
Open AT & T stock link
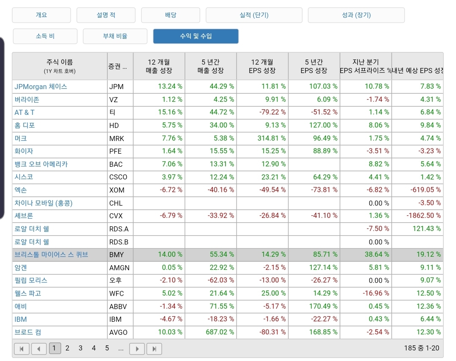pos(24,112)
